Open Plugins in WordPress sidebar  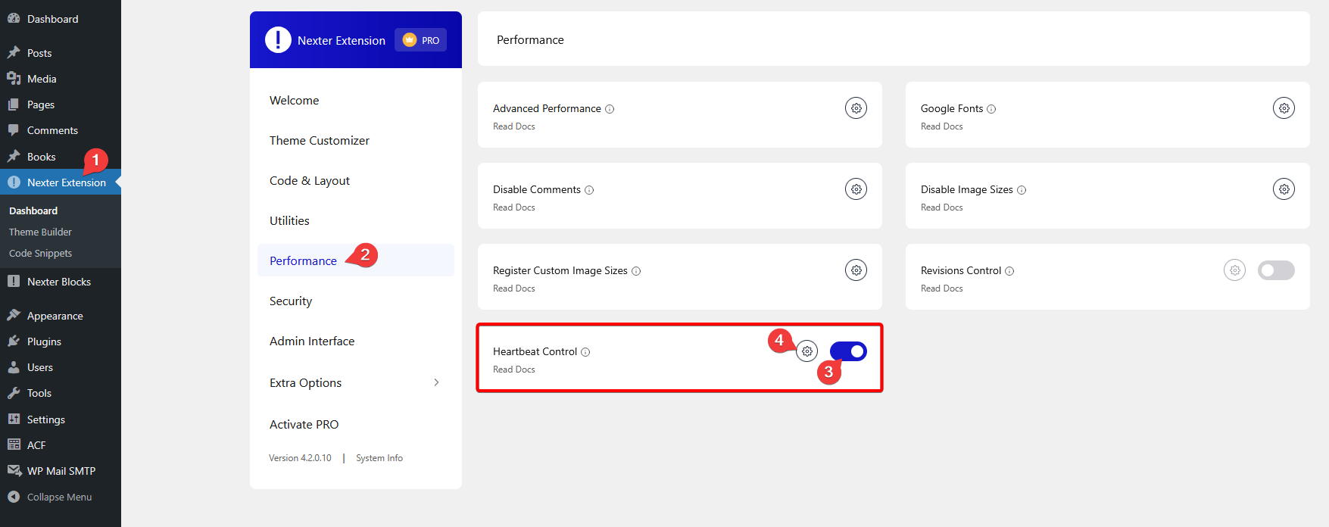[x=44, y=341]
